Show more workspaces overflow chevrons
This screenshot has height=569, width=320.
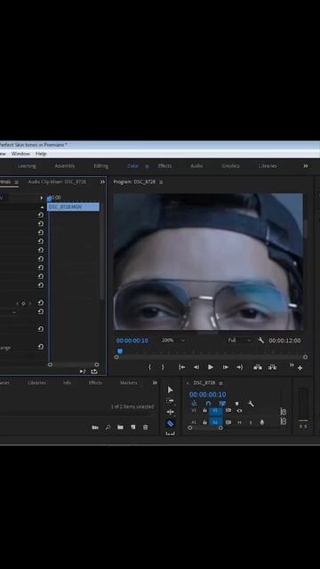(x=306, y=166)
